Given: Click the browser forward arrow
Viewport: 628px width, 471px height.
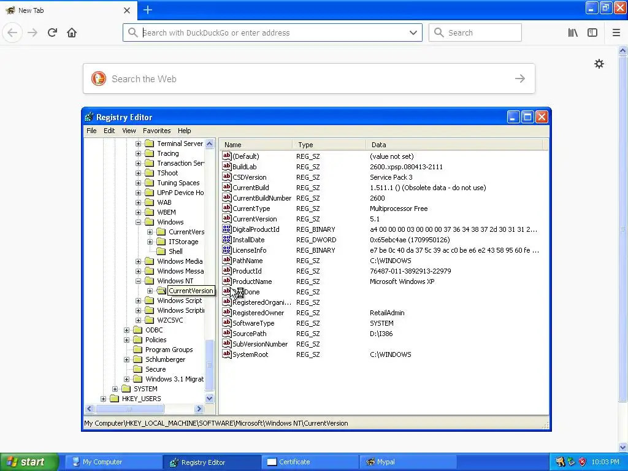Looking at the screenshot, I should coord(33,33).
